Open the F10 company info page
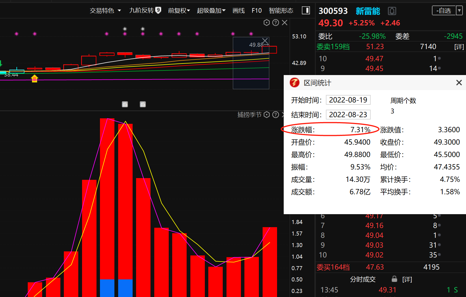The image size is (466, 297). click(x=257, y=11)
